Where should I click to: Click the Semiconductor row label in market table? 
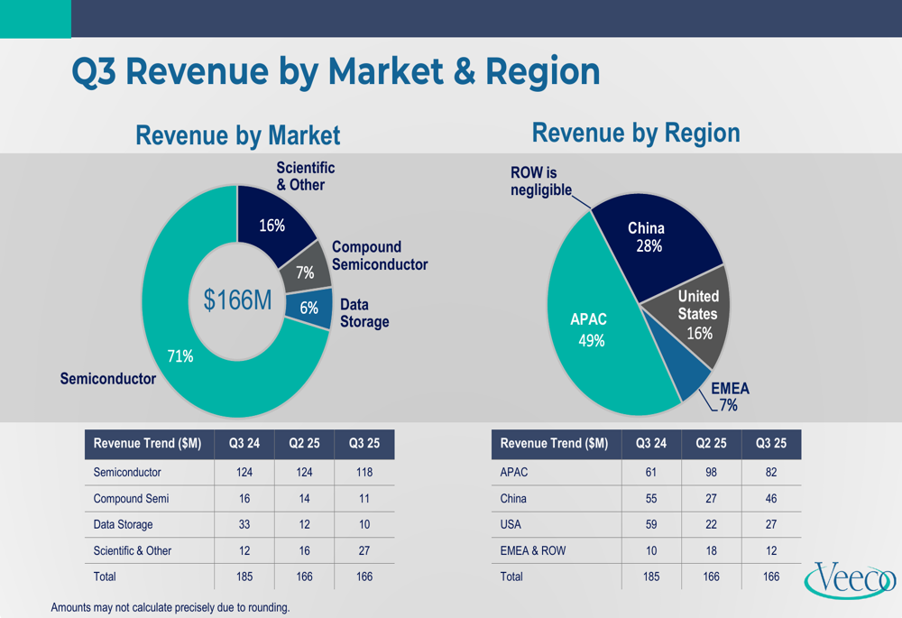127,472
